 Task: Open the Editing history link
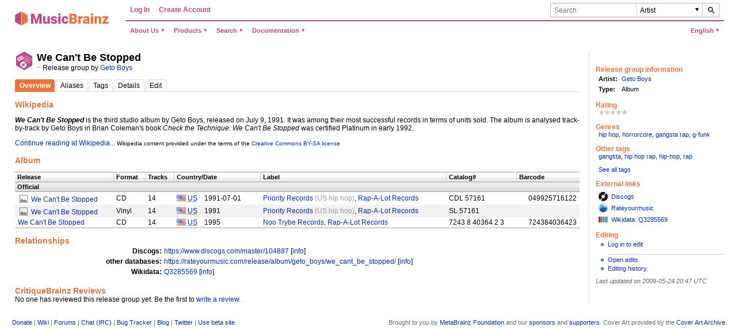pos(627,268)
